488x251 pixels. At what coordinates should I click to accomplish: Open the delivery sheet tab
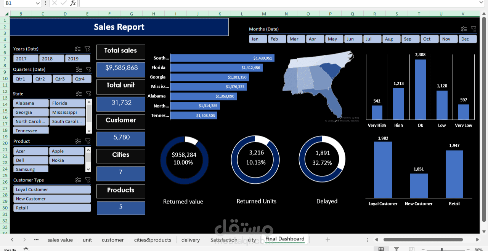[x=190, y=240]
